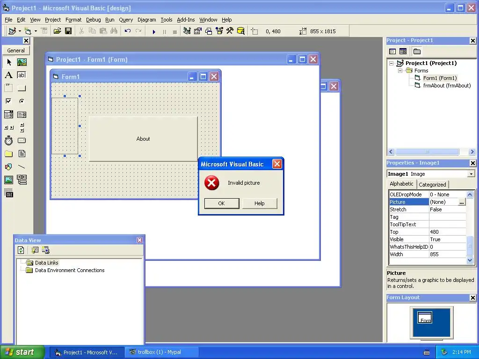Screen dimensions: 479x359
Task: Select the HScrollBar tool
Action: click(x=9, y=127)
